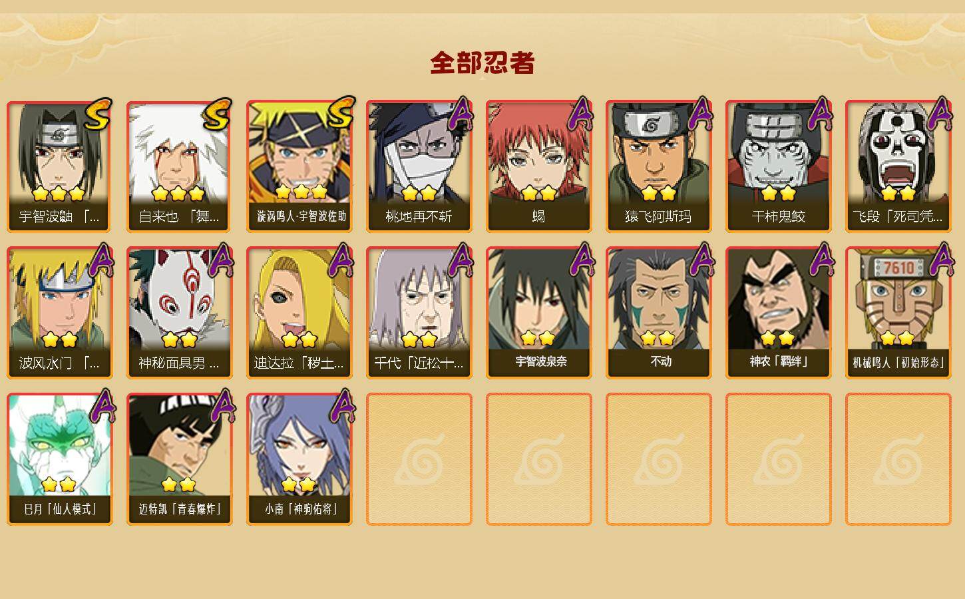This screenshot has width=965, height=599.
Task: Choose the 漩涡鸣人·宇智波佐助 card
Action: coord(299,166)
